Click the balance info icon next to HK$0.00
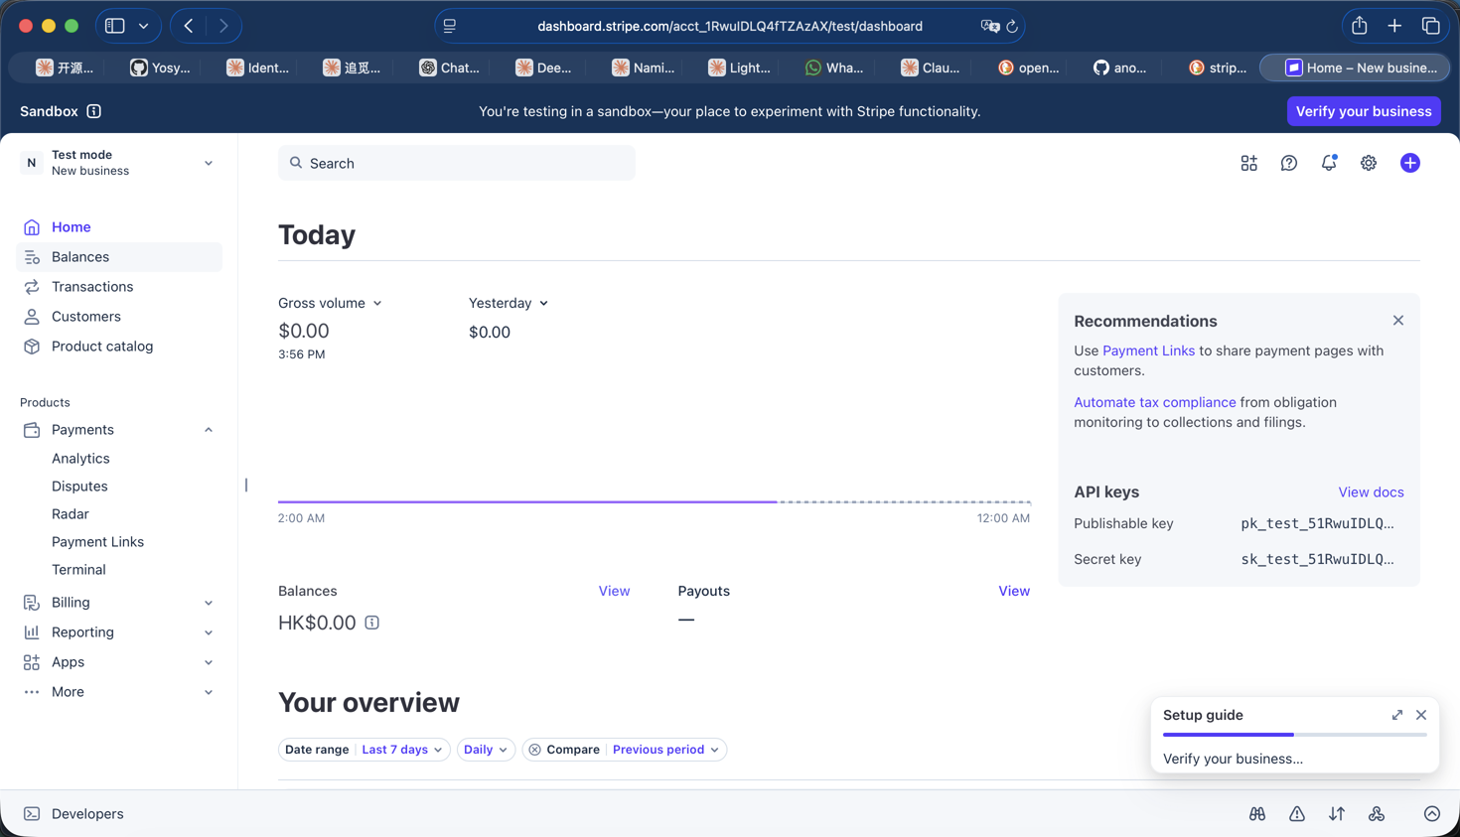This screenshot has width=1460, height=837. [371, 623]
